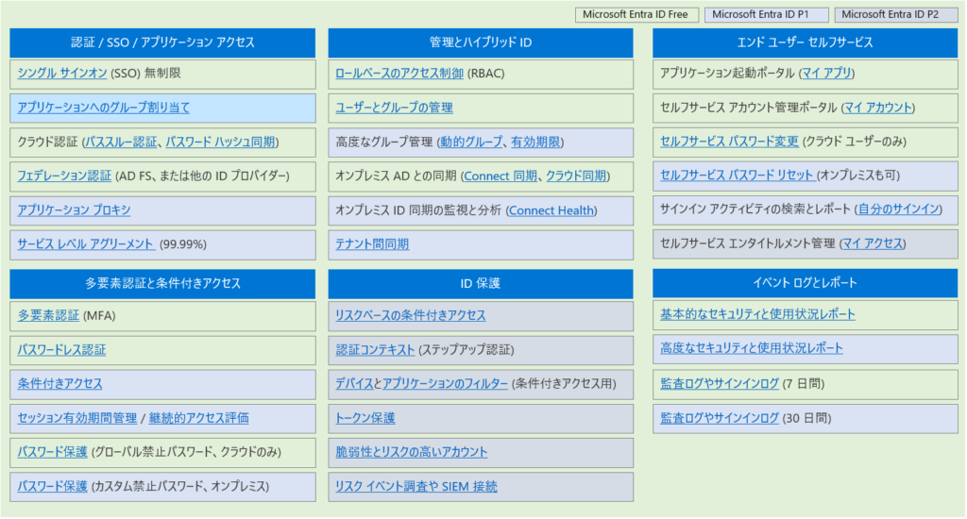Open セッション有効期間管理 link
This screenshot has width=967, height=519.
77,418
